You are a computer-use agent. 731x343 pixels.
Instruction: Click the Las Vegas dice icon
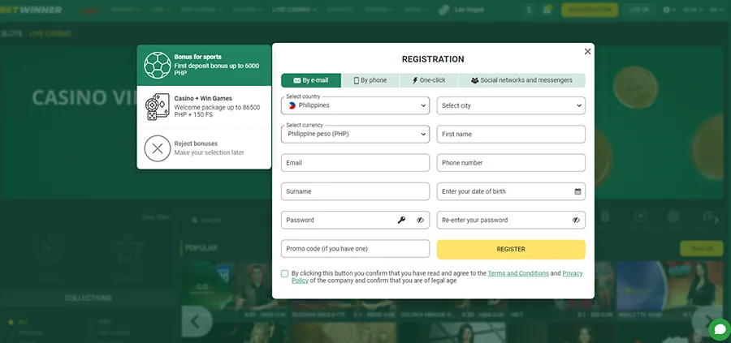pyautogui.click(x=443, y=10)
